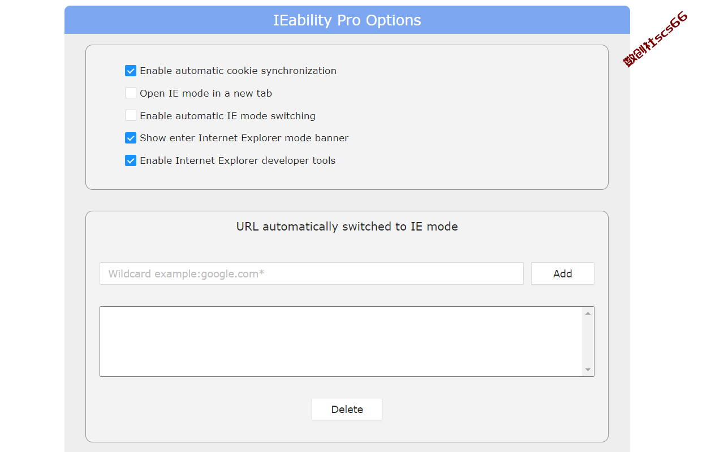Check Open IE mode in a new tab
Screen dimensions: 724x452
click(131, 93)
